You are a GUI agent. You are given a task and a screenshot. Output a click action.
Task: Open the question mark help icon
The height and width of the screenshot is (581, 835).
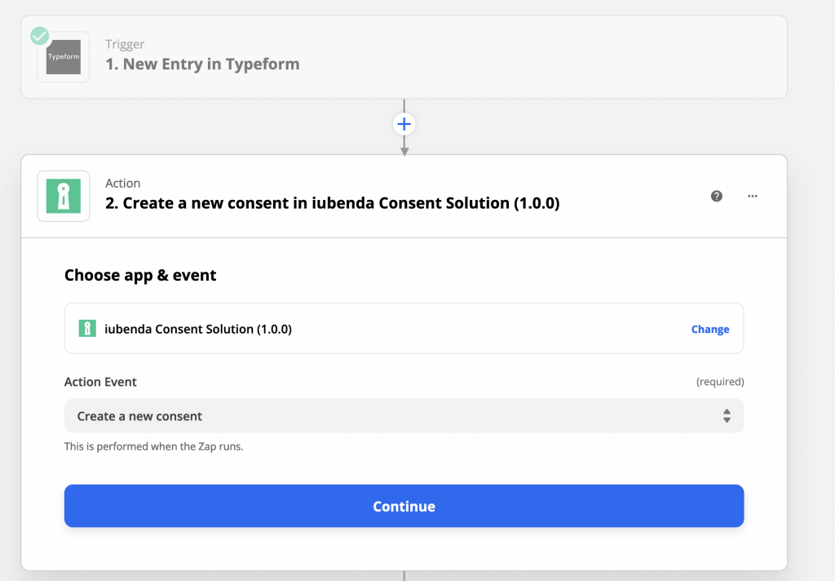(x=716, y=196)
